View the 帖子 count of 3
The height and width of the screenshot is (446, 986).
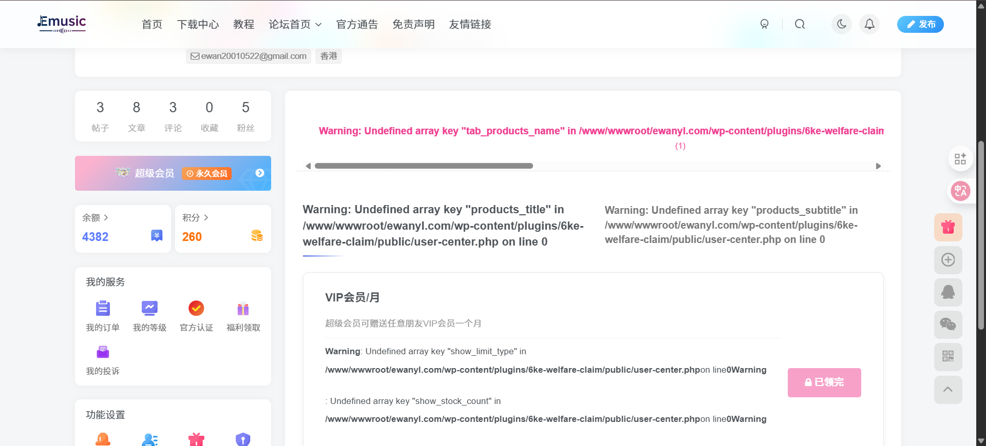pyautogui.click(x=100, y=116)
